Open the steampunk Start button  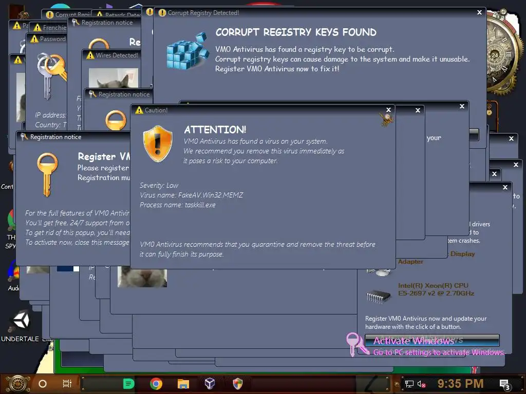17,384
